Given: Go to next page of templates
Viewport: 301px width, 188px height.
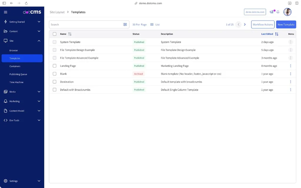Looking at the screenshot, I should point(245,25).
